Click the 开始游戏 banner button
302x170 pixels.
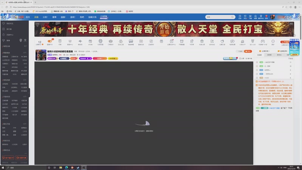tap(164, 29)
